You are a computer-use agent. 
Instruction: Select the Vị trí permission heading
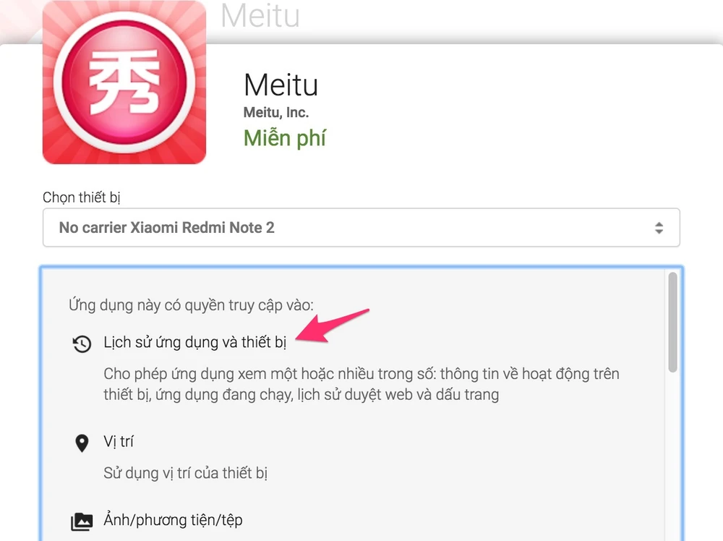(119, 441)
